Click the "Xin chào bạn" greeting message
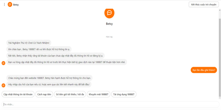Image resolution: width=221 pixels, height=110 pixels. tap(39, 49)
